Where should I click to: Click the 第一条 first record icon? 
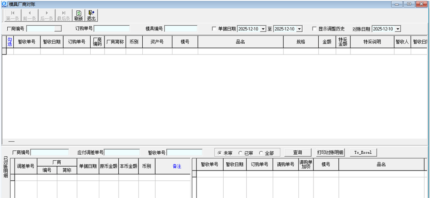click(x=12, y=15)
